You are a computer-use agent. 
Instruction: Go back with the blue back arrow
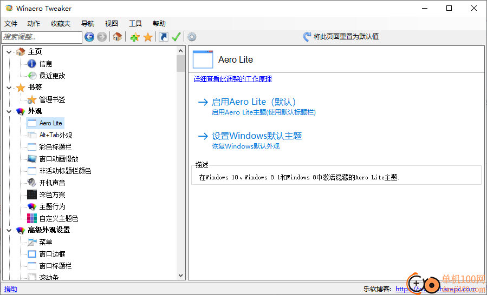point(89,37)
